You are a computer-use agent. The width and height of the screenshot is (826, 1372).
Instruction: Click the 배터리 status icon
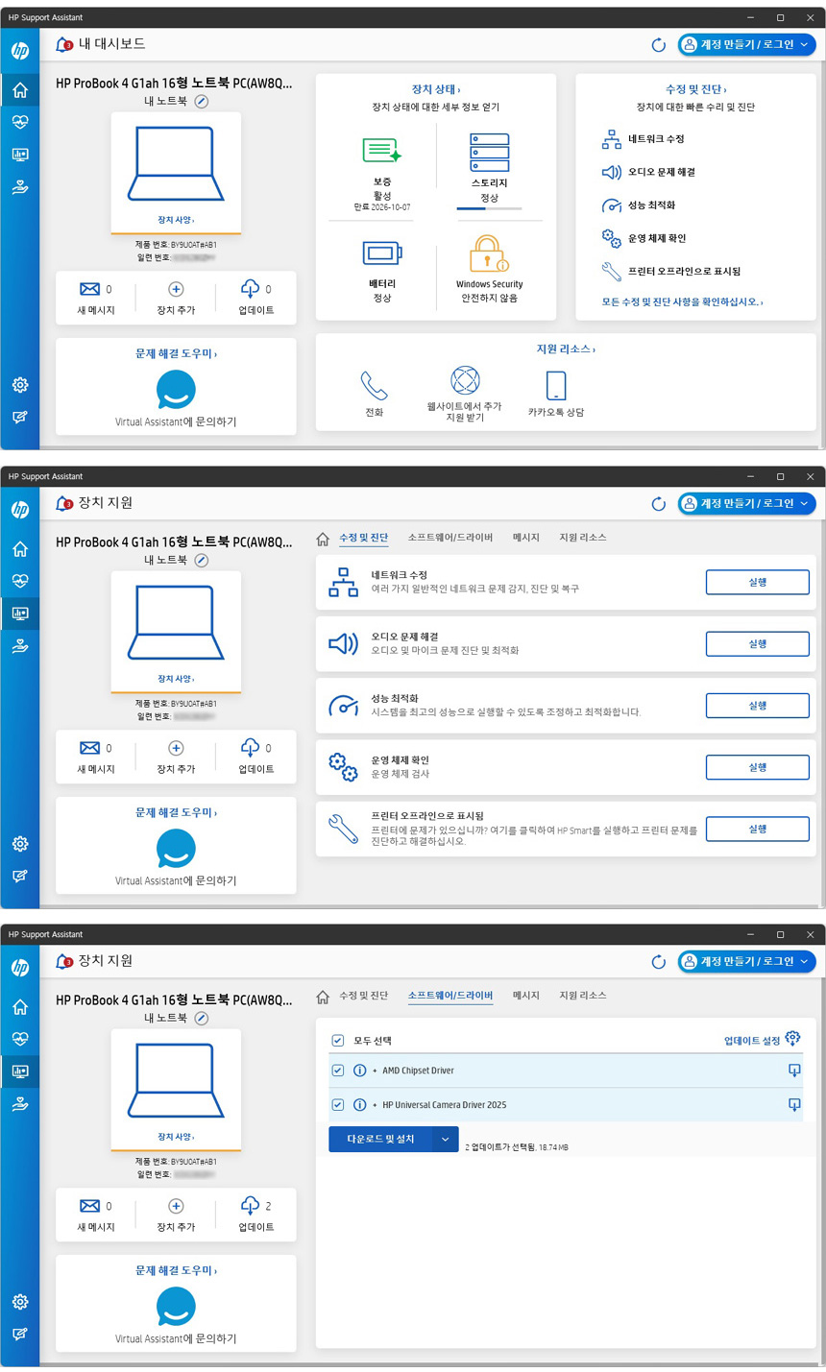[381, 254]
